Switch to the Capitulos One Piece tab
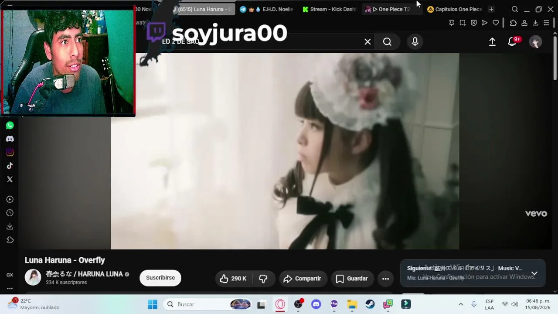Viewport: 558px width, 314px height. (x=455, y=9)
